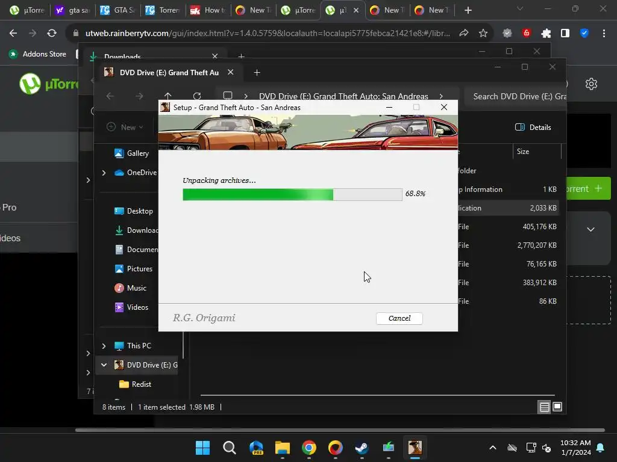Click the address bar URL

coord(268,34)
